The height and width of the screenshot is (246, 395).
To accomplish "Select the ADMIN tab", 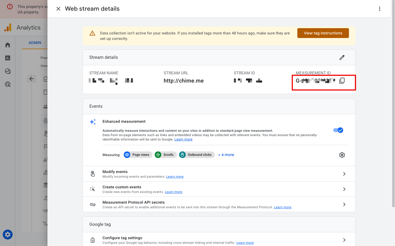I will 35,43.
